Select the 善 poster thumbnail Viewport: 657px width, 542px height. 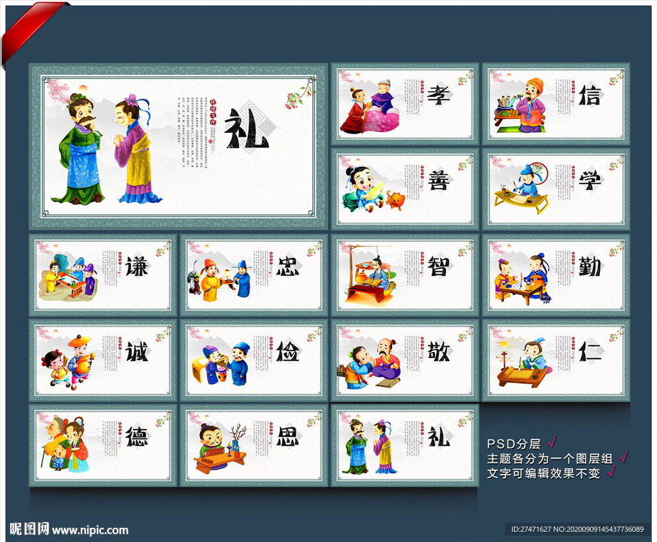[405, 189]
